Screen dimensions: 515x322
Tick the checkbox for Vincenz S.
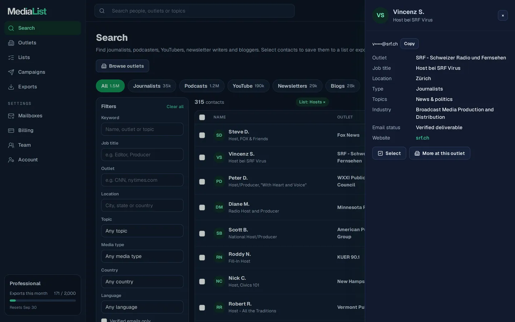click(x=202, y=157)
